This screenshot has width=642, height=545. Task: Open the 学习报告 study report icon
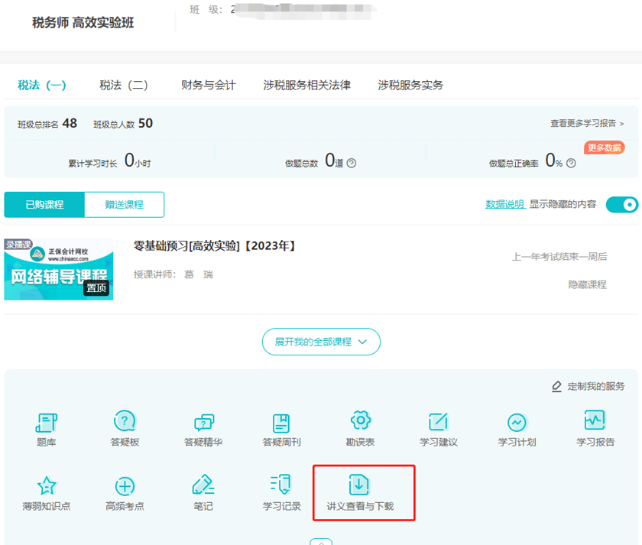tap(595, 421)
